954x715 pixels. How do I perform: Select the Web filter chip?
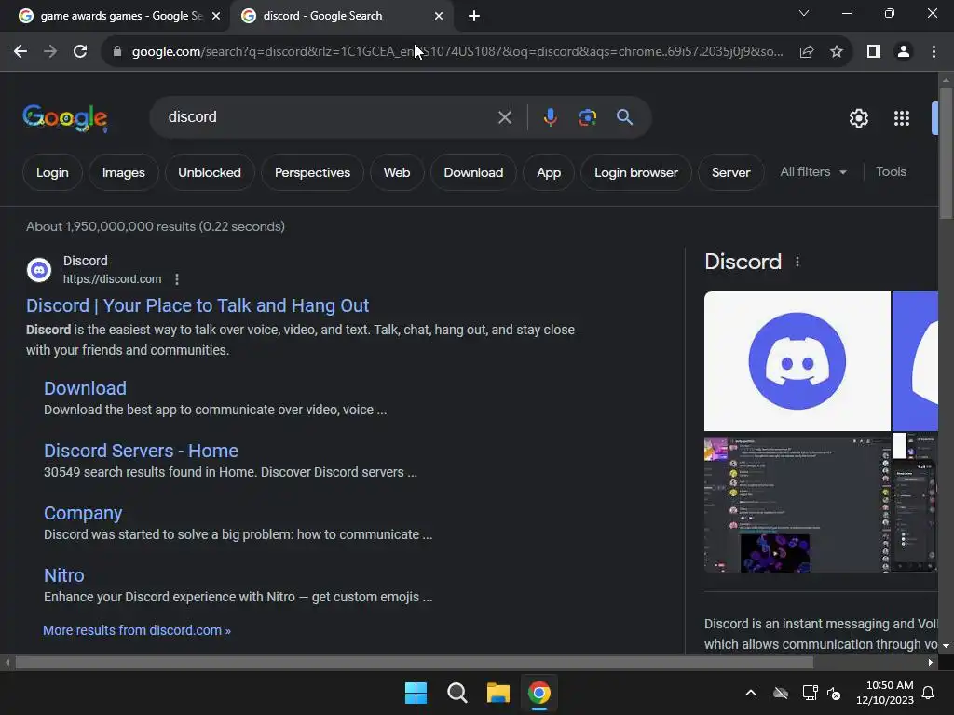(x=397, y=172)
